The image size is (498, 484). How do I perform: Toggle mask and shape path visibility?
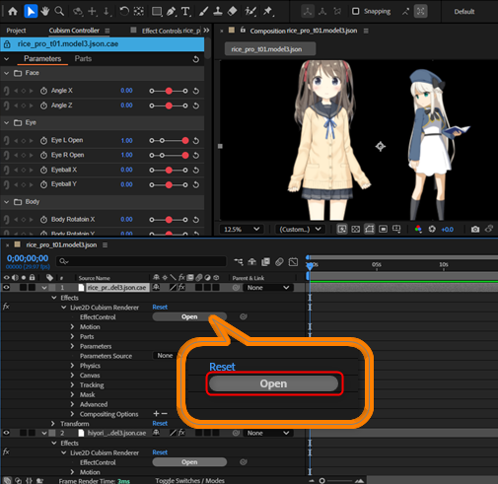coord(369,229)
